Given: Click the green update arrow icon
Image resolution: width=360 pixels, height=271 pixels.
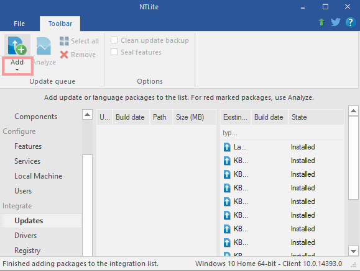Looking at the screenshot, I should coord(321,22).
